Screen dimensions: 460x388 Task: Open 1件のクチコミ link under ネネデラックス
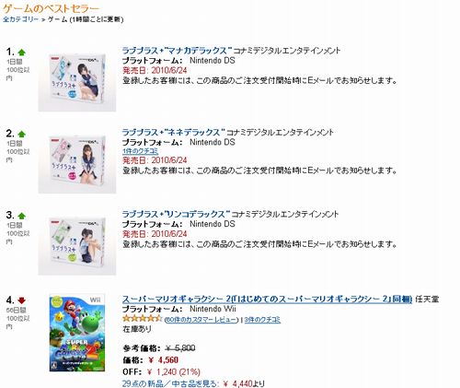point(141,151)
